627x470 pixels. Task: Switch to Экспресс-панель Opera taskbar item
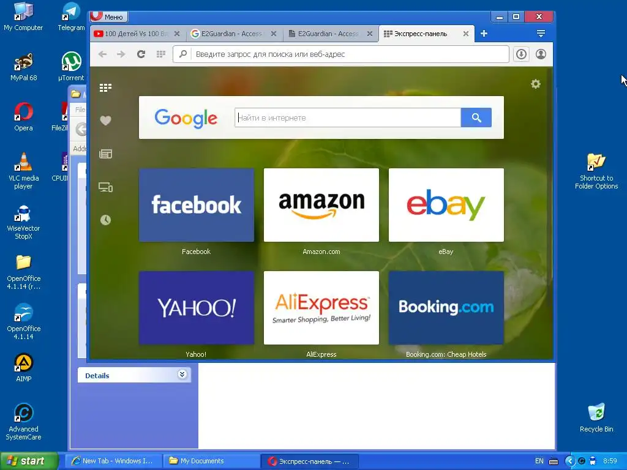tap(309, 461)
